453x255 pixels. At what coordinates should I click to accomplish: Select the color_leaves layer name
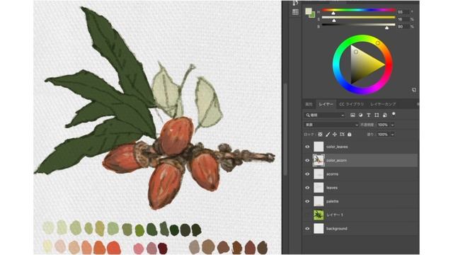pyautogui.click(x=337, y=147)
